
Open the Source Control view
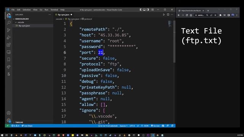(9, 30)
